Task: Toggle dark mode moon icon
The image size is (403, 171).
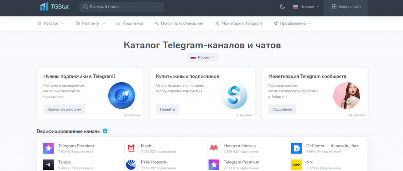Action: tap(283, 7)
